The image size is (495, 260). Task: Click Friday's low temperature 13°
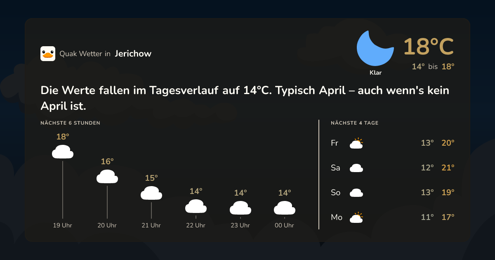[427, 143]
